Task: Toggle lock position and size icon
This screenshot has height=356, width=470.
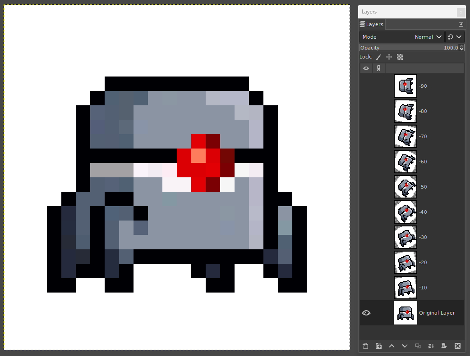Action: click(x=389, y=57)
